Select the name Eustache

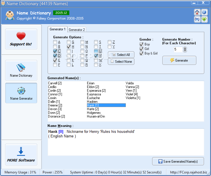click(x=93, y=98)
